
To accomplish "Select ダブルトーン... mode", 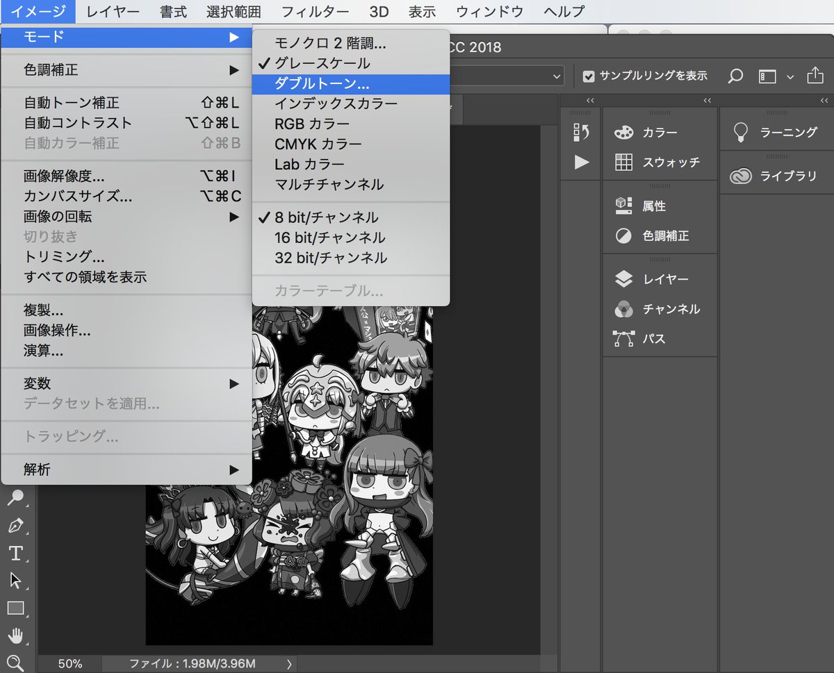I will click(351, 84).
